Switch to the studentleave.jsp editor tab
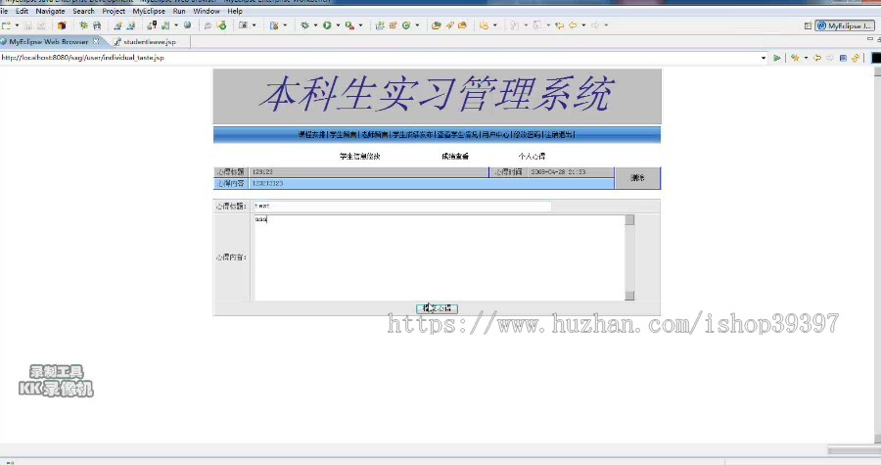The height and width of the screenshot is (465, 881). coord(149,41)
